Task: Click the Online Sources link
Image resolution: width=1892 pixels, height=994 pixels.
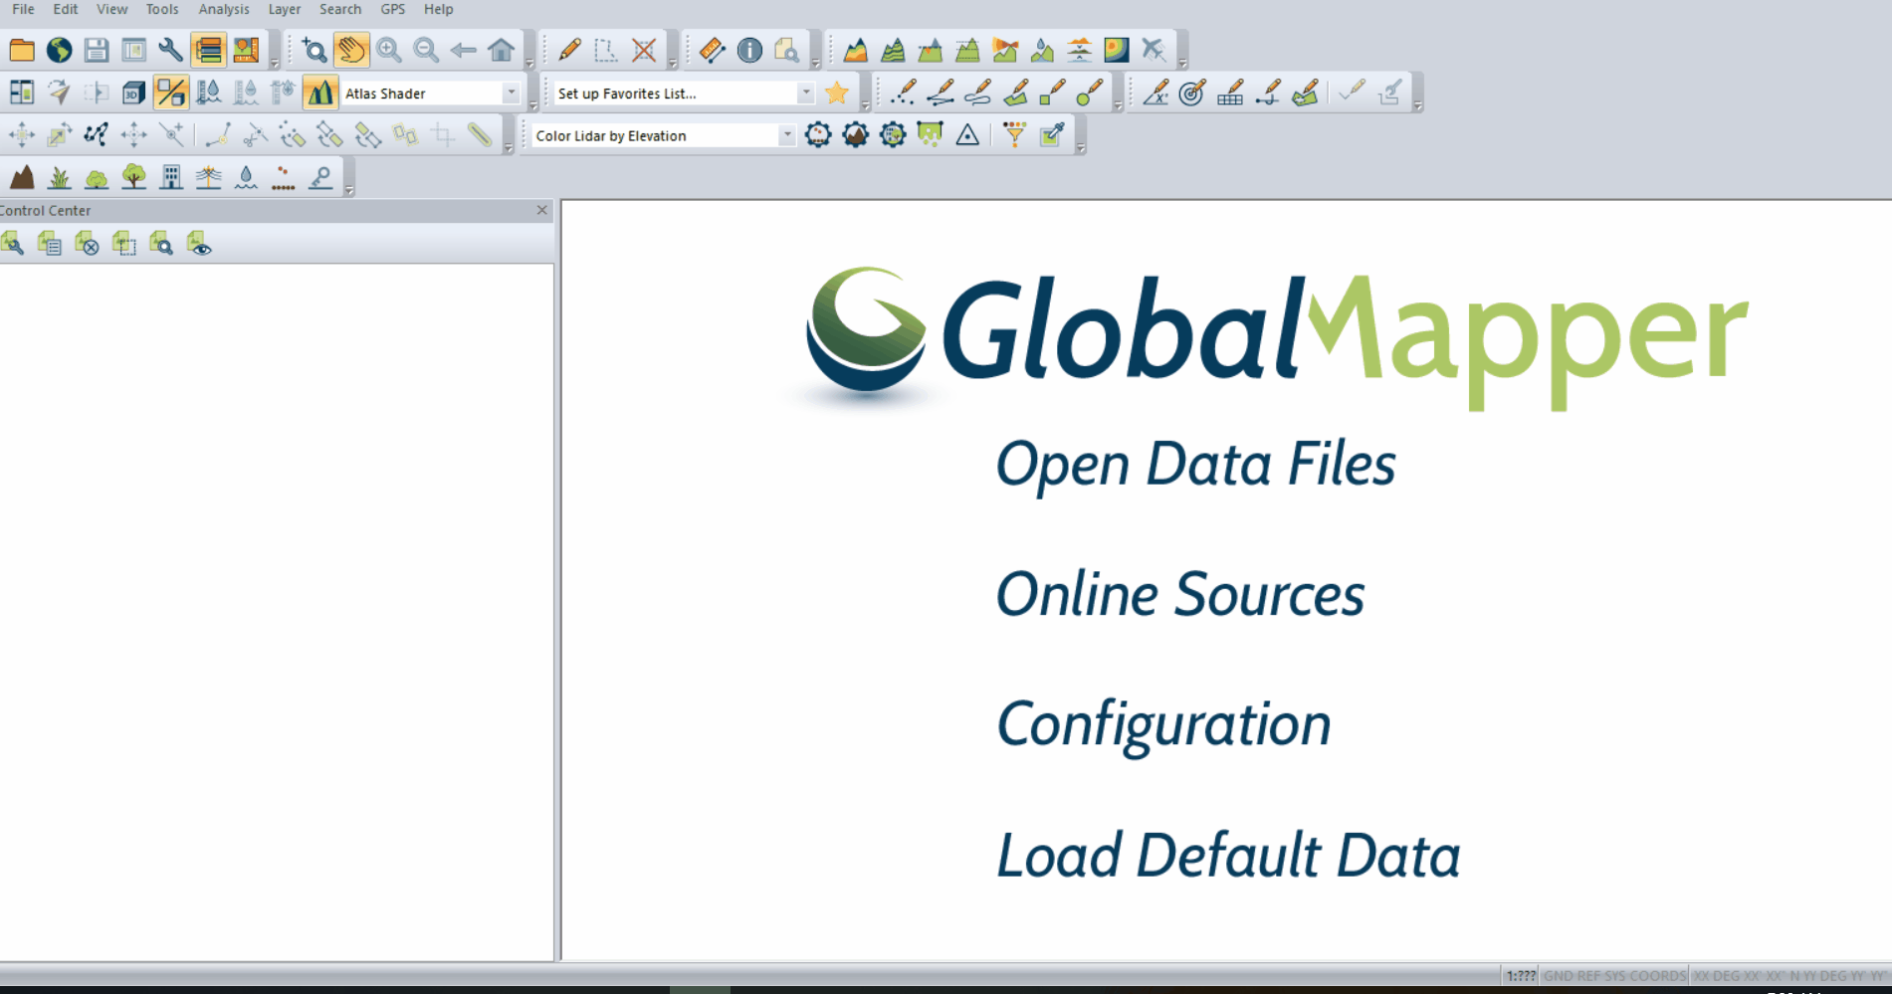Action: [x=1180, y=595]
